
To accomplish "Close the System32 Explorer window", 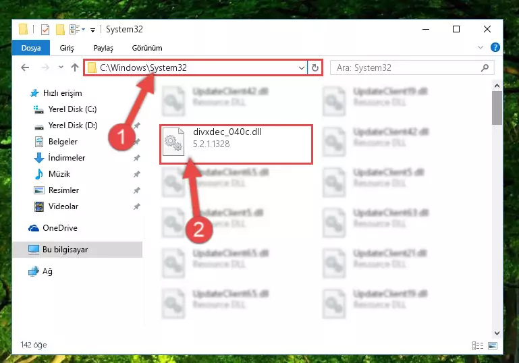I will coord(487,29).
